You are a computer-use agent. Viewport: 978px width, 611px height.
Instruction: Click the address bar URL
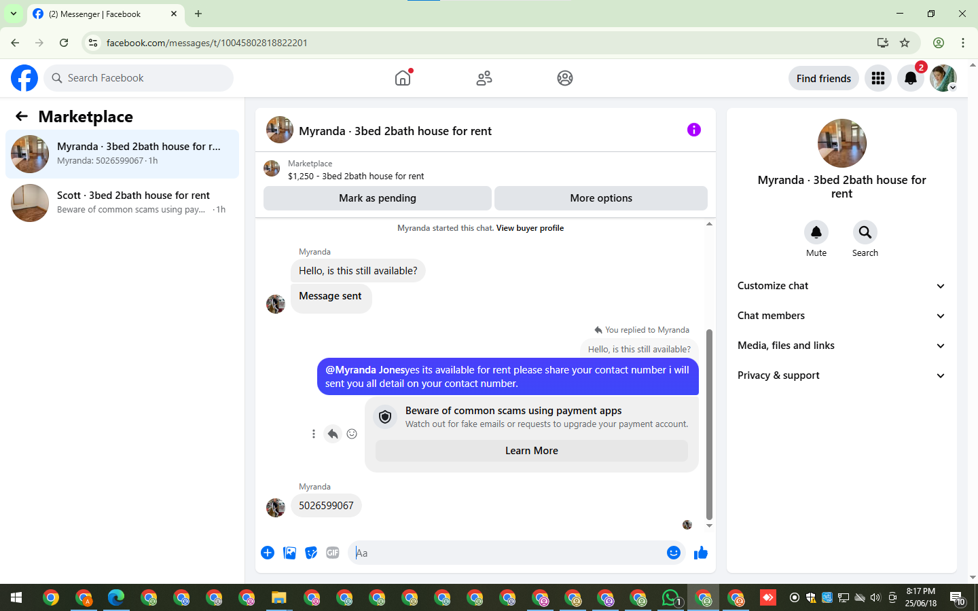(207, 43)
